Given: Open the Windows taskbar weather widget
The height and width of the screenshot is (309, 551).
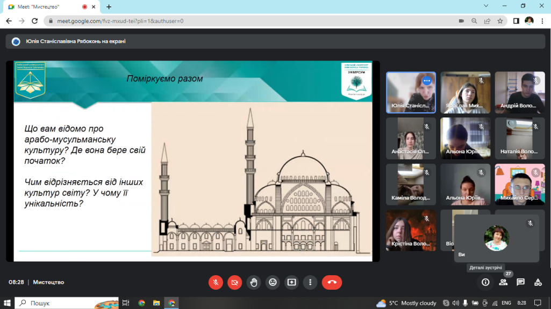Looking at the screenshot, I should point(406,303).
